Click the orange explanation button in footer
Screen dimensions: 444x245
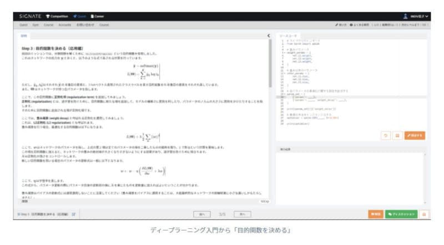pos(375,213)
